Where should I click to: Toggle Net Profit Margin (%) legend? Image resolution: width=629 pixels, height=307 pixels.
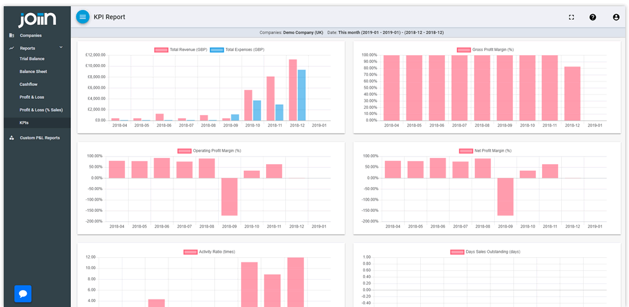(x=485, y=151)
